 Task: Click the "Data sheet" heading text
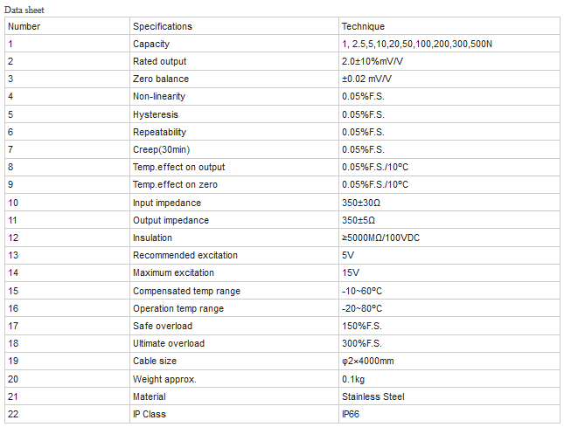[24, 10]
